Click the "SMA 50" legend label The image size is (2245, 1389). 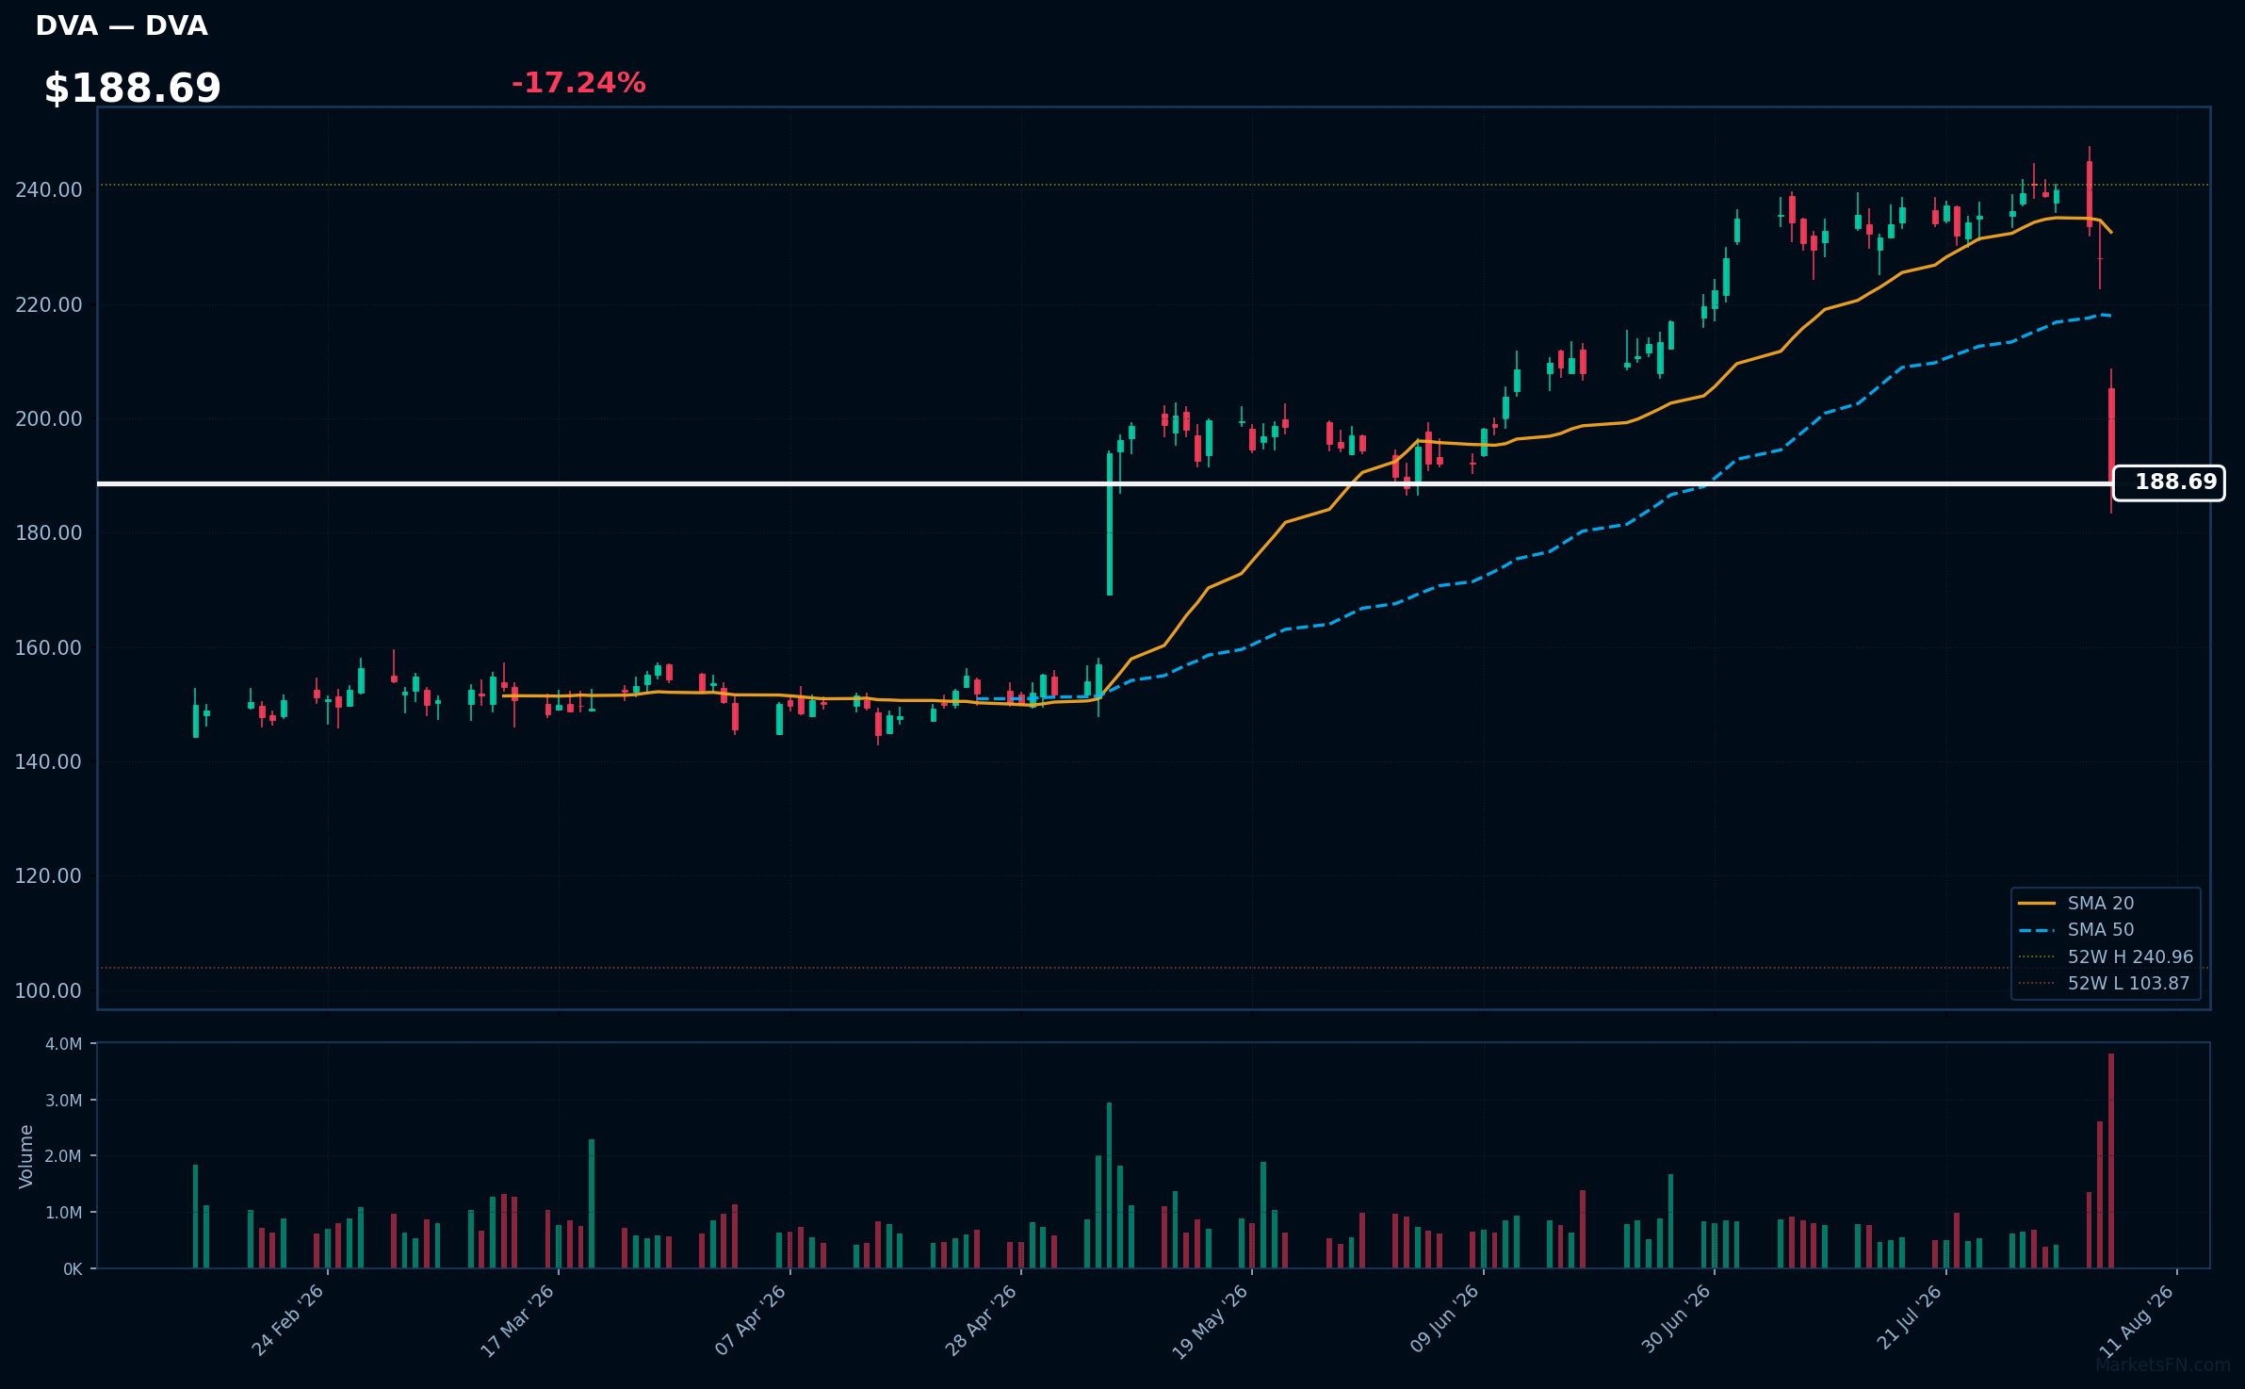point(2101,930)
